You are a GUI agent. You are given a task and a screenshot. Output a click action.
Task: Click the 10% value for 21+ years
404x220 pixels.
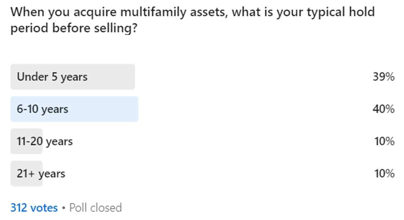pyautogui.click(x=384, y=174)
